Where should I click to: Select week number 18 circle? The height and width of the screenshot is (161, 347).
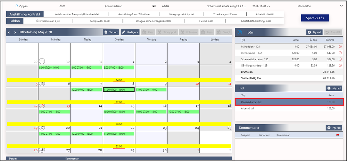point(42,150)
